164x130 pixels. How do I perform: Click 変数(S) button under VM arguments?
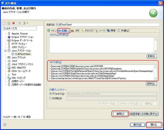151,84
